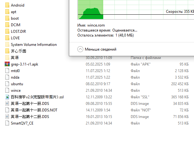Select the 英语一起第十一册.DDS.NOT file

coord(34,110)
